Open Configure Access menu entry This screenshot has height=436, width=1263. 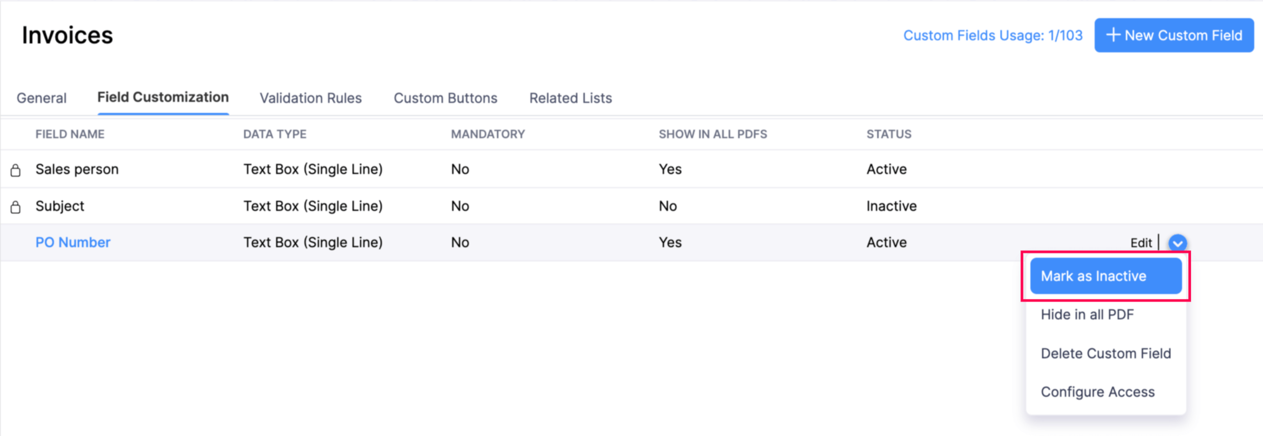(x=1098, y=392)
